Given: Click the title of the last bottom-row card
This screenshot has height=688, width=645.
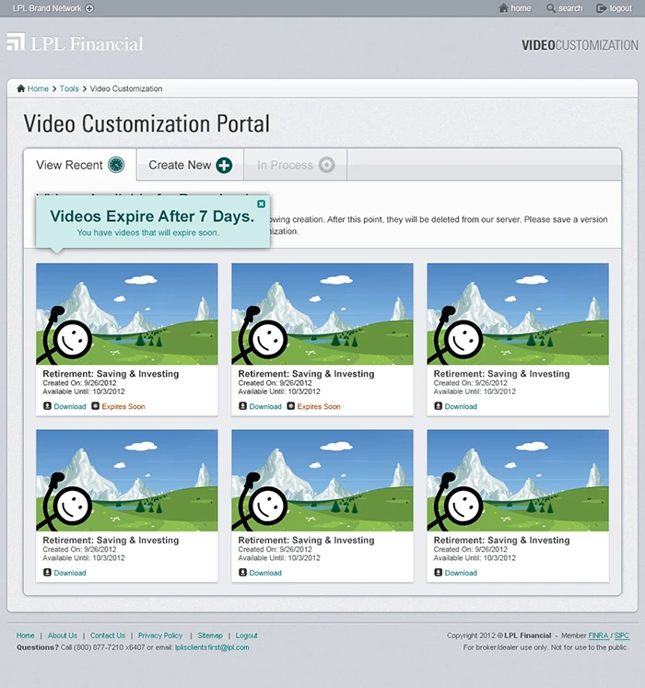Looking at the screenshot, I should pyautogui.click(x=502, y=540).
